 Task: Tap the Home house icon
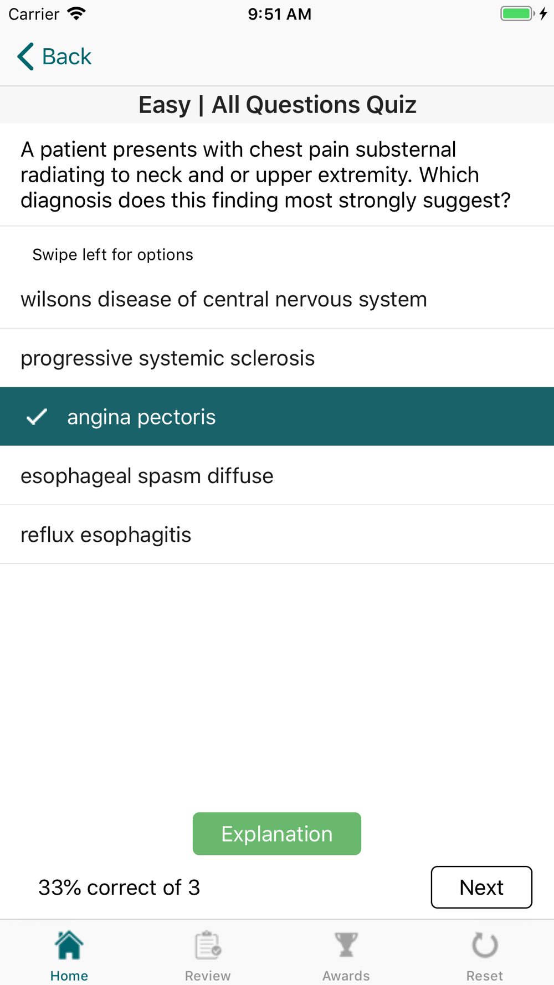(x=69, y=945)
